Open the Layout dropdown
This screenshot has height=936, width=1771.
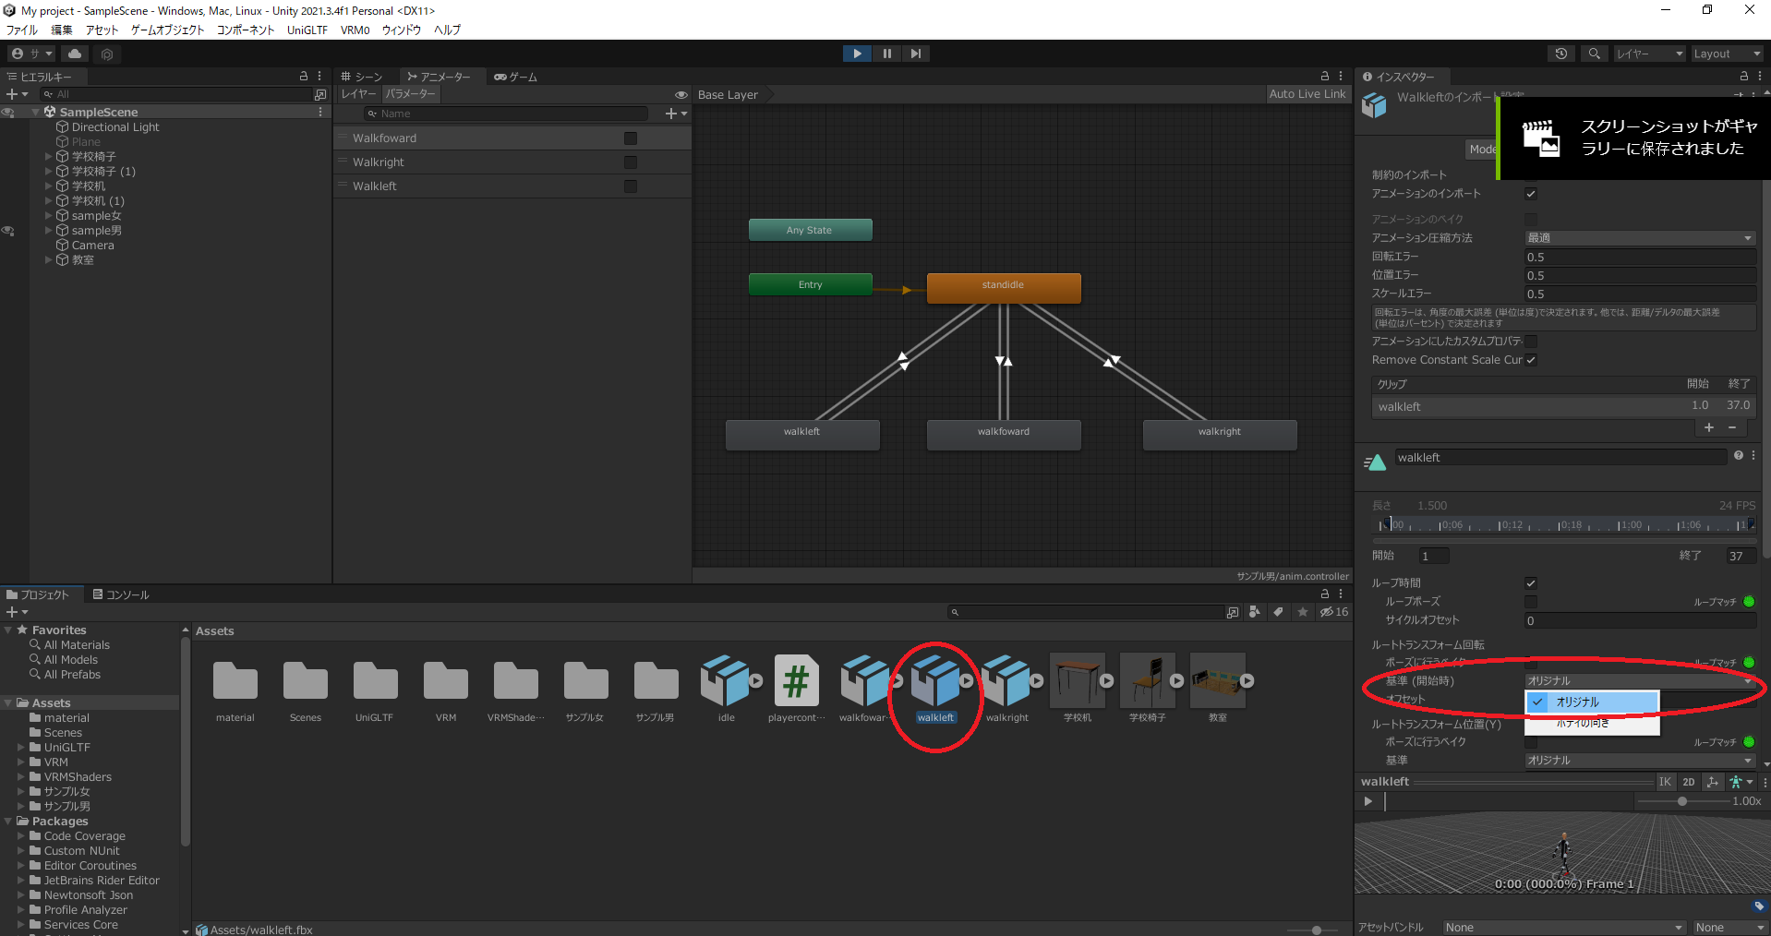point(1725,54)
